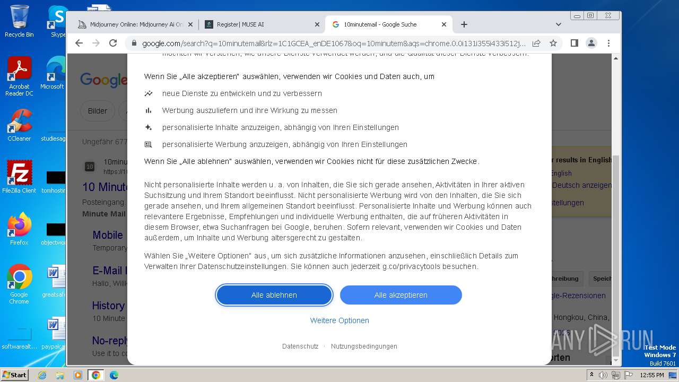Open the greatsaf Word document icon
The width and height of the screenshot is (679, 382).
[x=54, y=281]
